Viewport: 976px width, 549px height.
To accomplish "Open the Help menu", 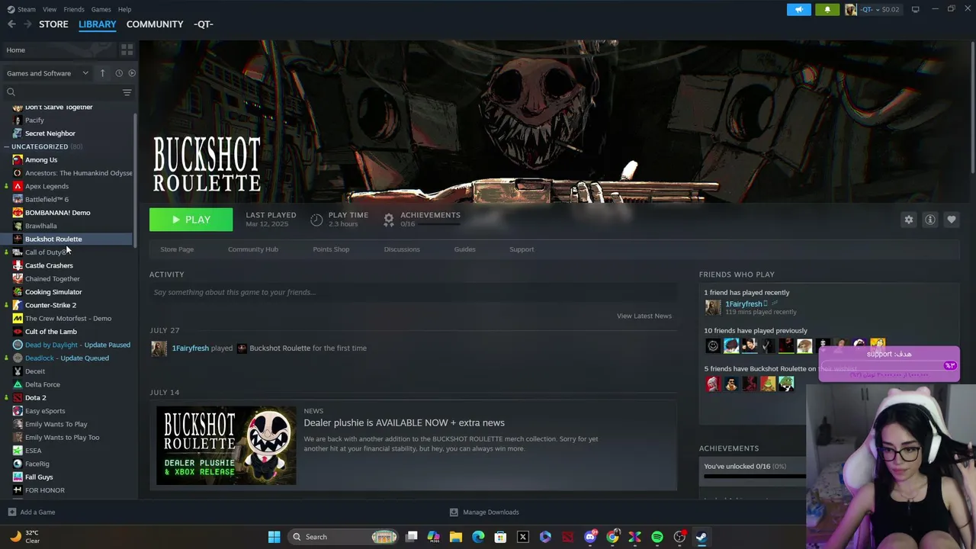I will point(124,9).
